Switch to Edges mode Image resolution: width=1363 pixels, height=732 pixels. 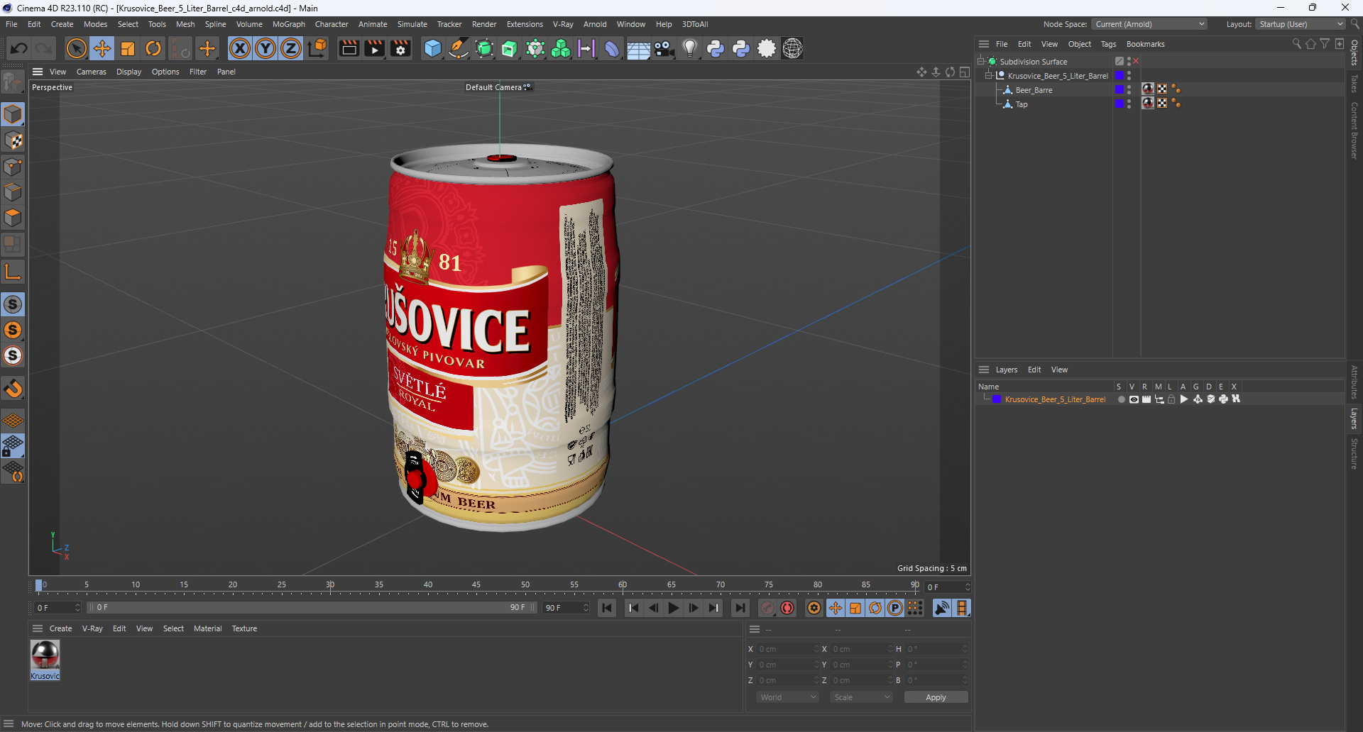pos(13,192)
